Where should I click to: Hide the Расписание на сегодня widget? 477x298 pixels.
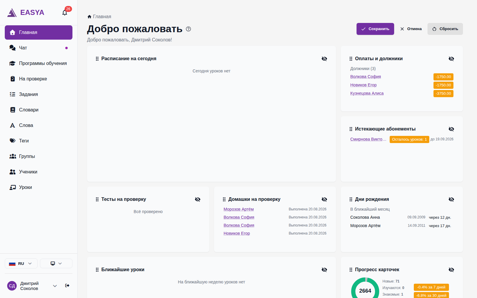[x=324, y=59]
